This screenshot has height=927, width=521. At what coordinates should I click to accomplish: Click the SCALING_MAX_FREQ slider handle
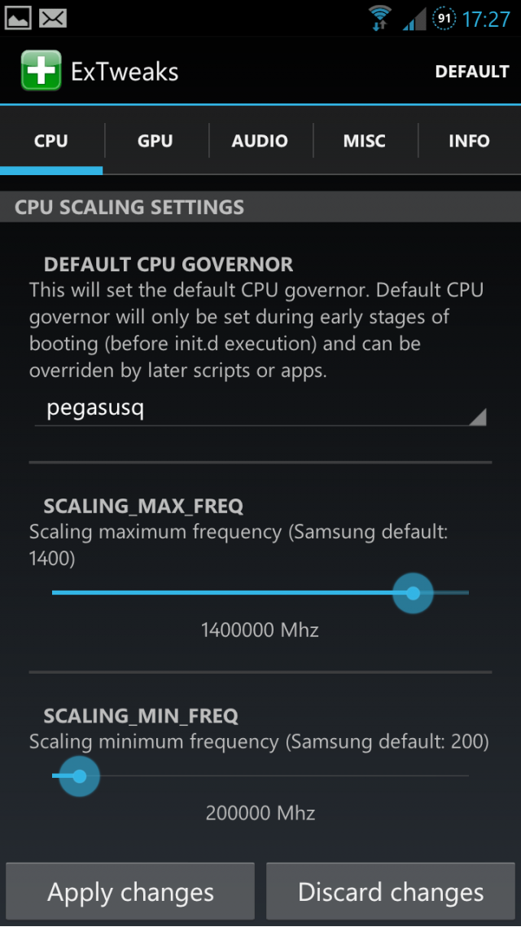413,593
